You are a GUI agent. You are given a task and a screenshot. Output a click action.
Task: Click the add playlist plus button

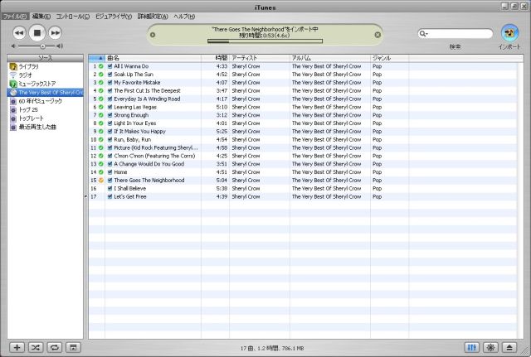[17, 347]
